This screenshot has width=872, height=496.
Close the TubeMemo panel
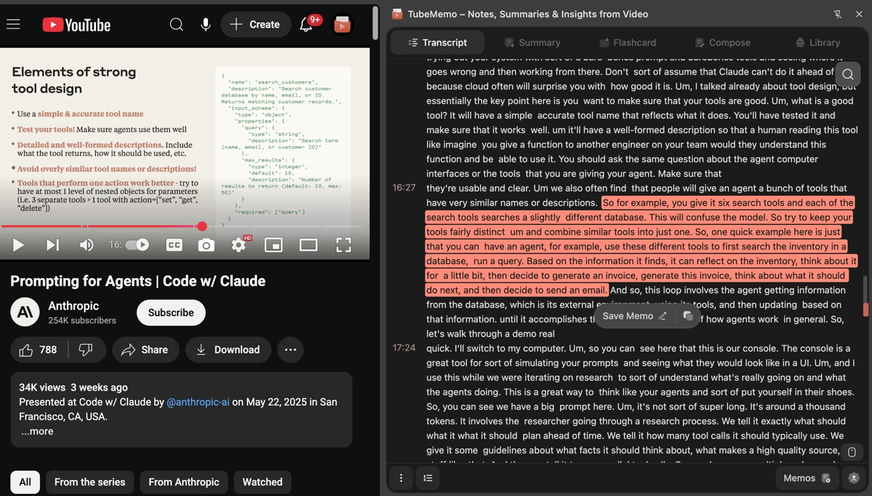[x=859, y=14]
